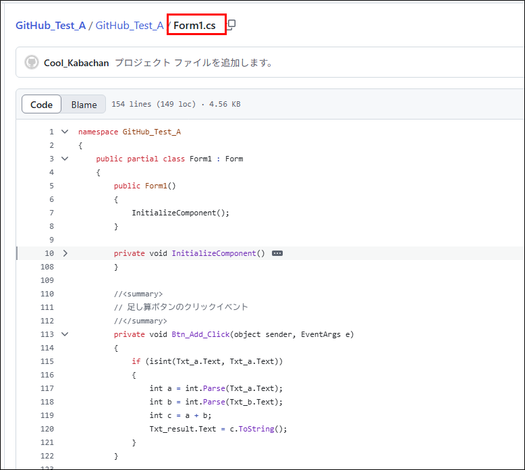Click the InitializeComponent symbol on line 10
Viewport: 525px width, 470px height.
(x=214, y=253)
